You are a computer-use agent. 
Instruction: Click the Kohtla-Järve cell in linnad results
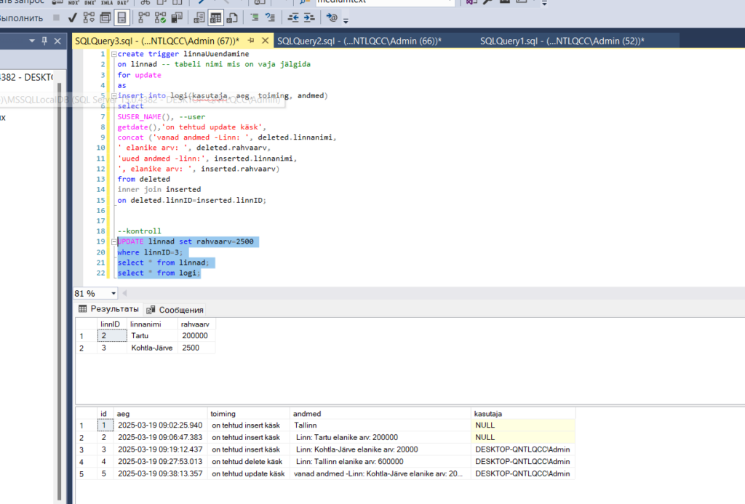153,348
